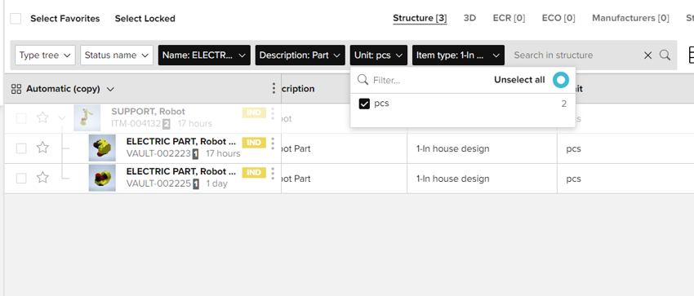Open the Automatic (copy) column options dots
This screenshot has width=694, height=296.
tap(274, 88)
